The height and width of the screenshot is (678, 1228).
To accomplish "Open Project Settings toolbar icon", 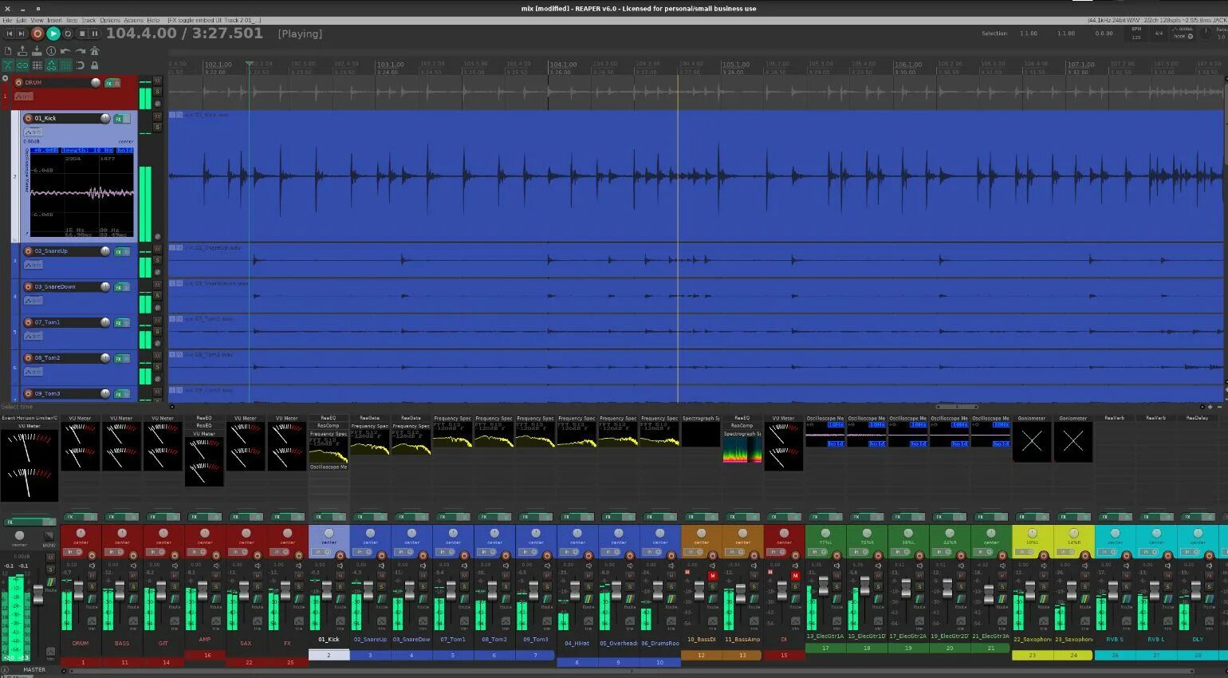I will tap(51, 51).
